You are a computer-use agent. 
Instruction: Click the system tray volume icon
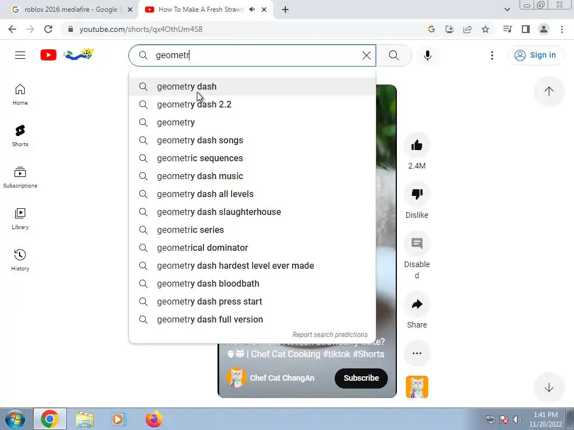[517, 419]
